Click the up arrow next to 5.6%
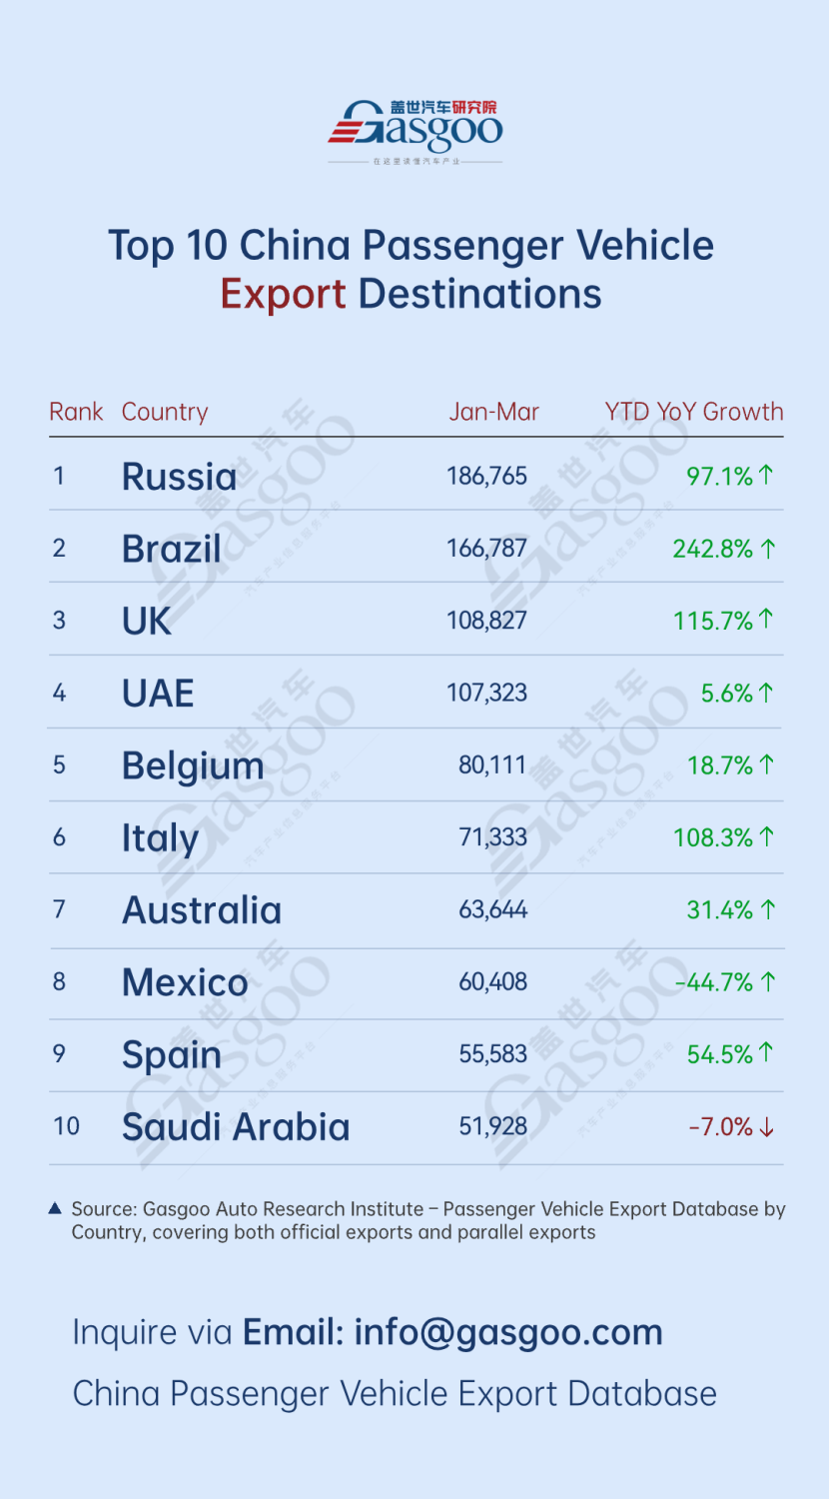829x1499 pixels. 766,693
